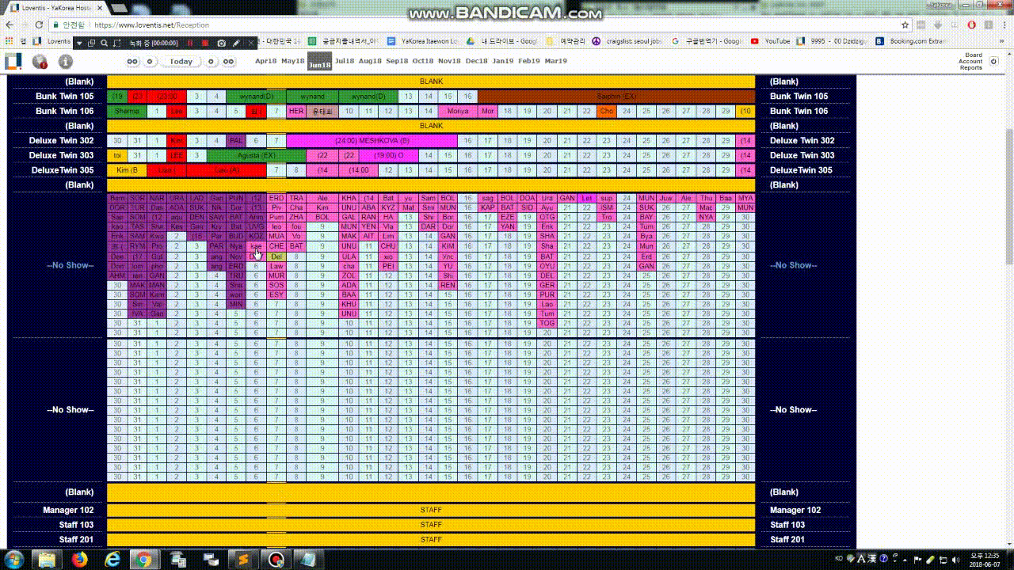Click the Bandicam screenshot camera icon
Image resolution: width=1014 pixels, height=570 pixels.
pos(221,43)
